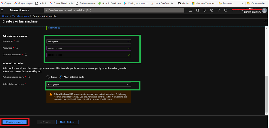The height and width of the screenshot is (128, 269).
Task: Click the Previous button
Action: tap(46, 122)
